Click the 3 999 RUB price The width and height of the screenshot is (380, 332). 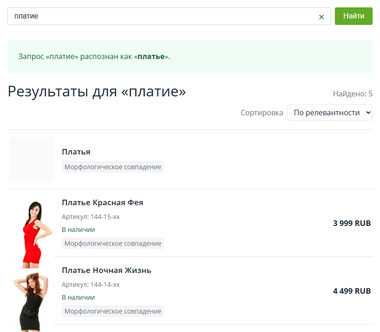(352, 223)
